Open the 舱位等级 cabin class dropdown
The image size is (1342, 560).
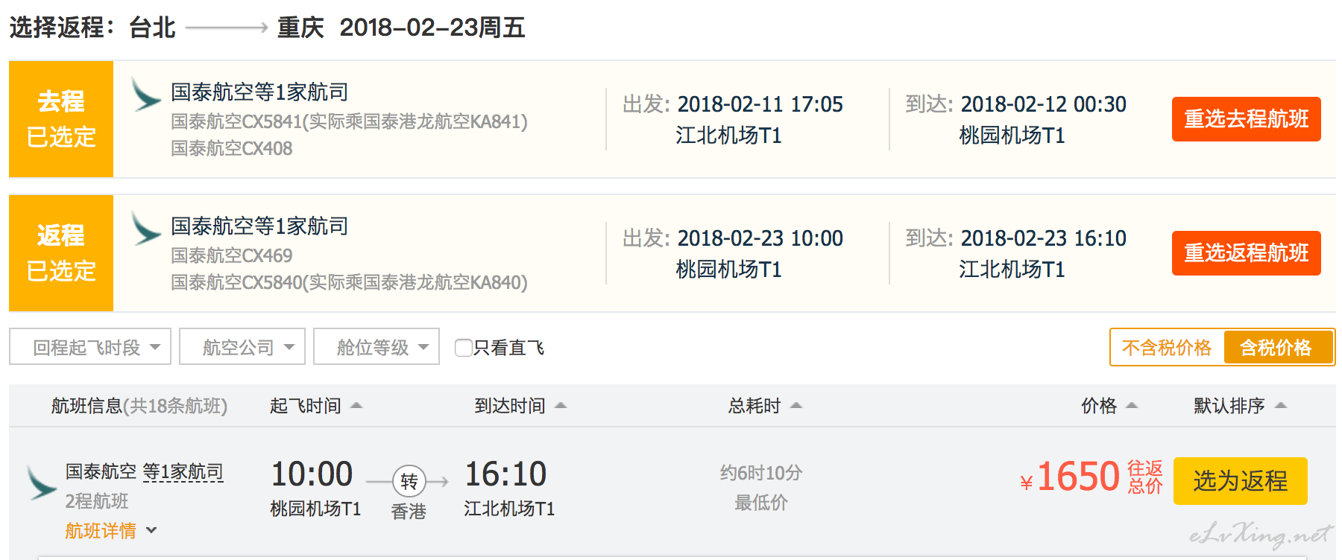(377, 347)
